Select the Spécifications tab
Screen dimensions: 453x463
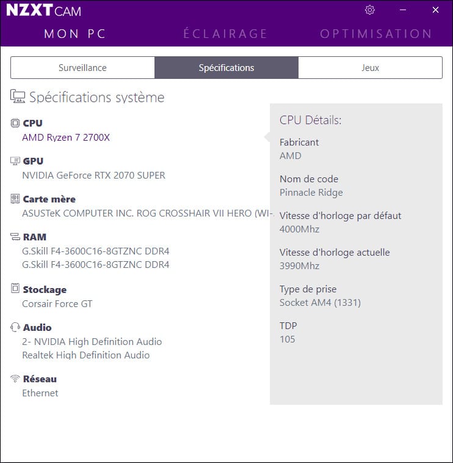pyautogui.click(x=227, y=68)
